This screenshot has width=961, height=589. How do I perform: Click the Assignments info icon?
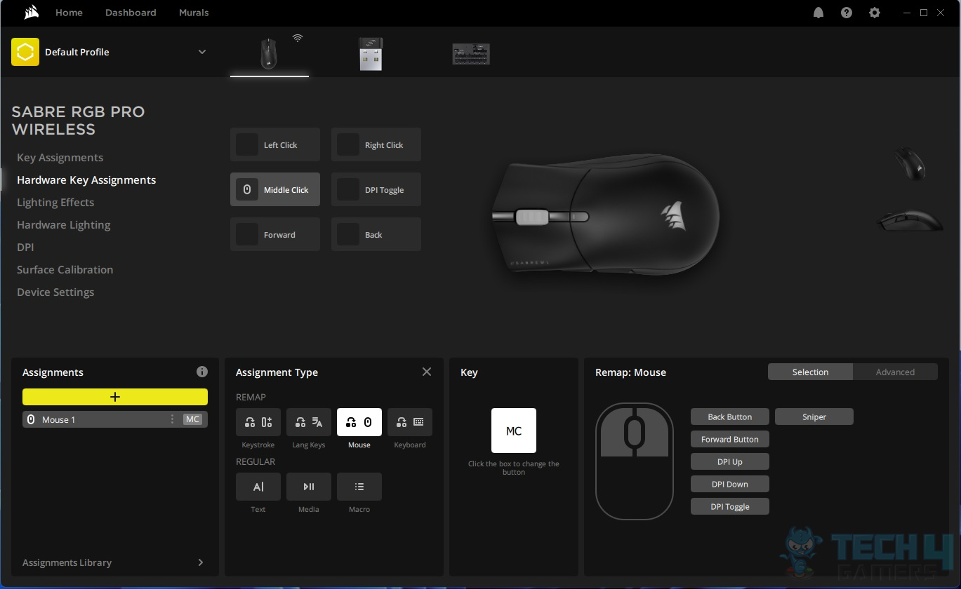(x=202, y=372)
